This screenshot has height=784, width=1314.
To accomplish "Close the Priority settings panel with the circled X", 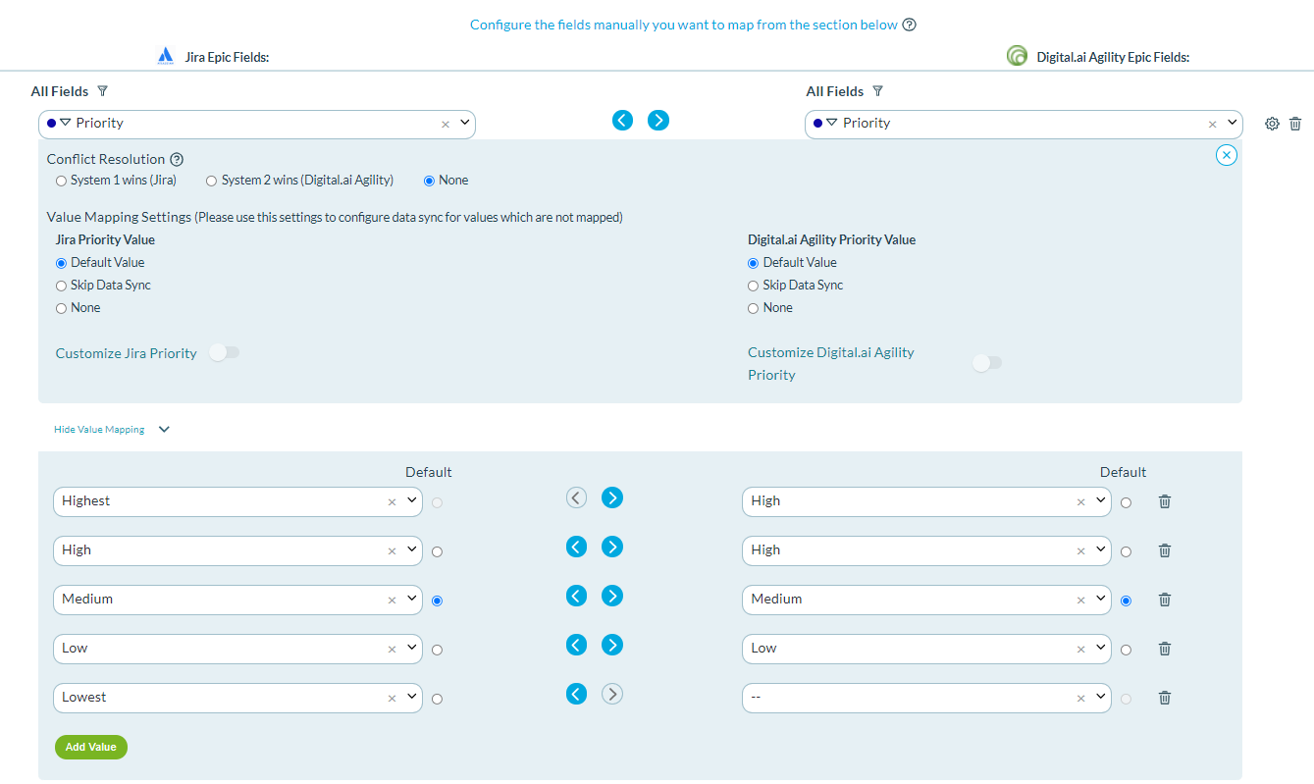I will [1227, 155].
